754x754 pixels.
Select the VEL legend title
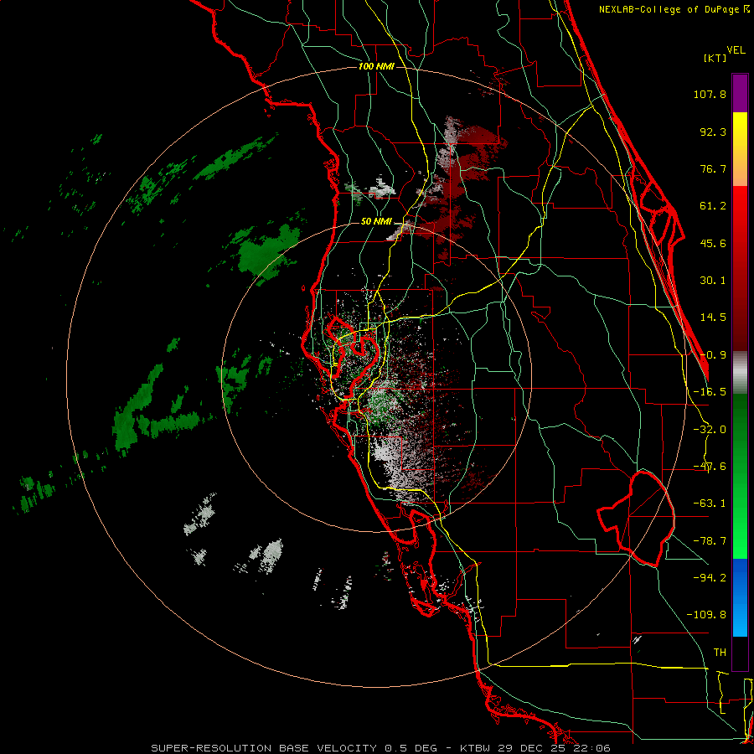click(x=736, y=50)
